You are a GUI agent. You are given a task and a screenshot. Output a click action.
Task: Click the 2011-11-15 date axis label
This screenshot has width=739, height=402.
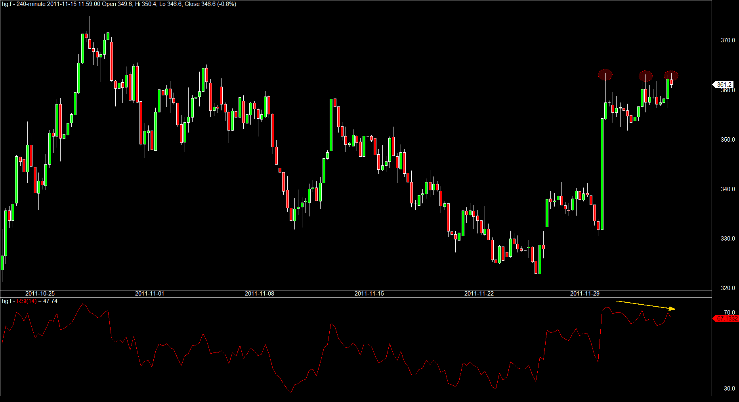point(369,294)
